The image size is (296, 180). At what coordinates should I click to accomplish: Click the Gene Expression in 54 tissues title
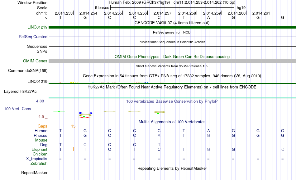[x=172, y=76]
